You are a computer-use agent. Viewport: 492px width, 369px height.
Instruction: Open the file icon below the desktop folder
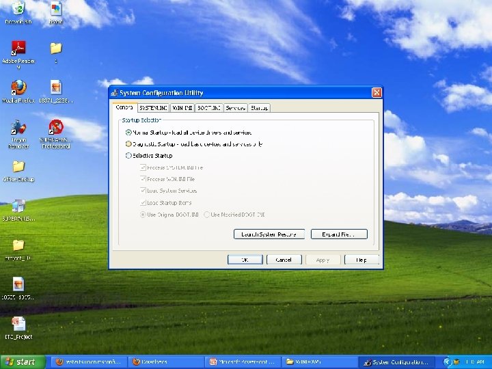18,288
